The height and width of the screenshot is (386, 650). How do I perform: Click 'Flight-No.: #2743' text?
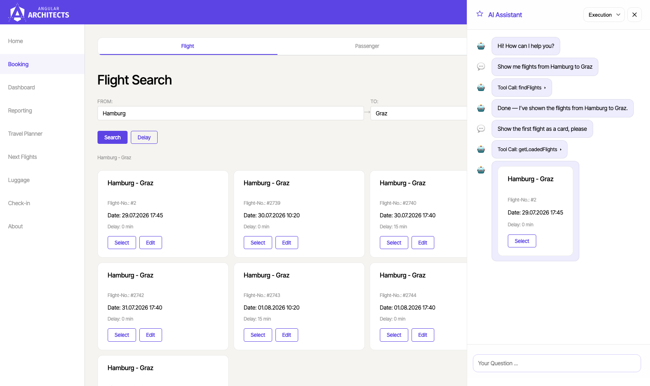coord(262,295)
